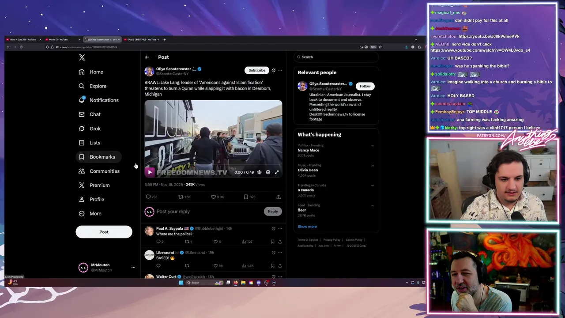Expand video to fullscreen
The width and height of the screenshot is (565, 318).
tap(277, 172)
